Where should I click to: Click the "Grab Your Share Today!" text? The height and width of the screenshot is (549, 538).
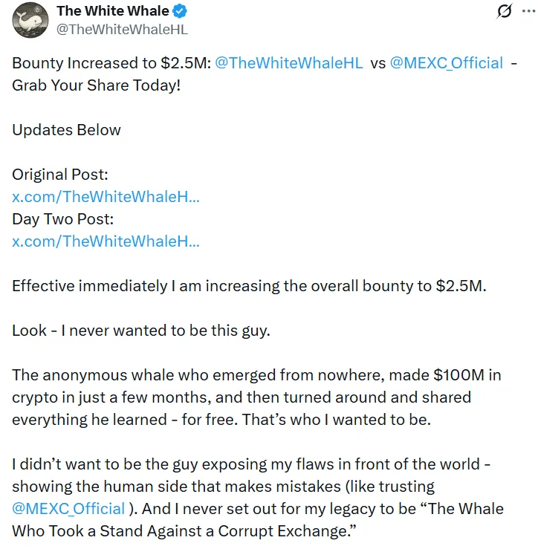[96, 85]
